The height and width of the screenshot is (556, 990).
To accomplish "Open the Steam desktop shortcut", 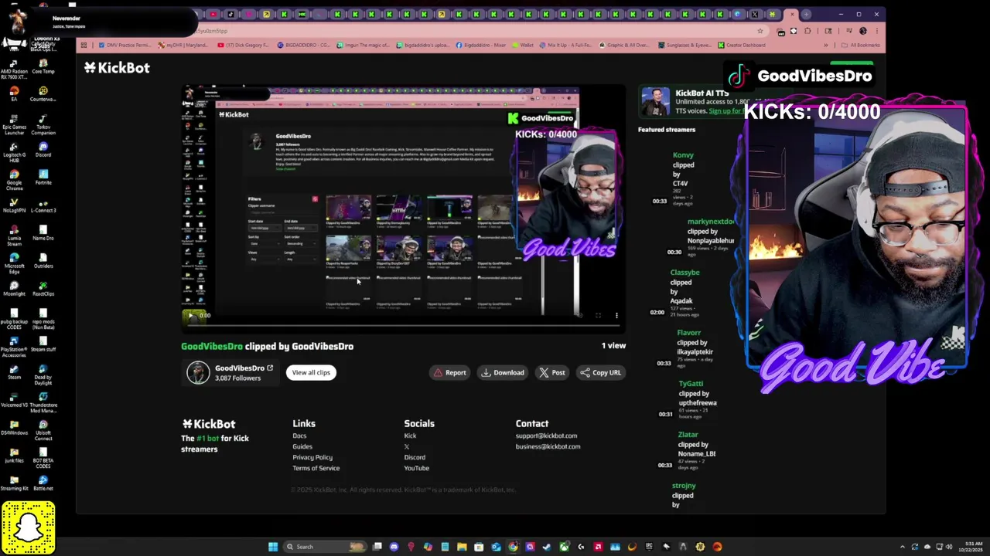I will [14, 371].
